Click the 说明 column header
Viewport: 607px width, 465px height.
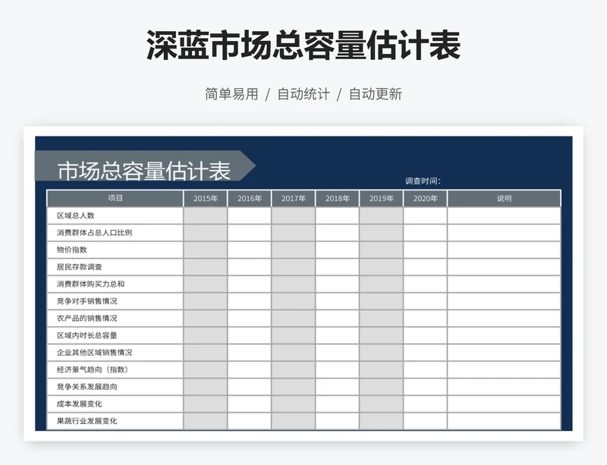[x=504, y=198]
